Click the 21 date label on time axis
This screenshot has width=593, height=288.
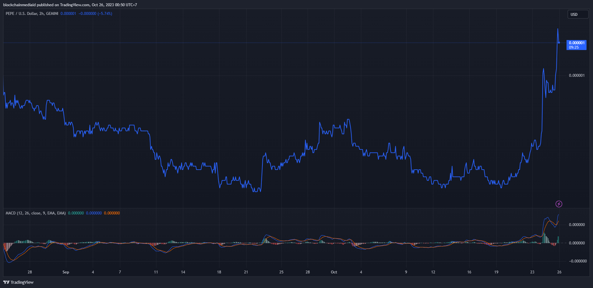[x=246, y=272]
